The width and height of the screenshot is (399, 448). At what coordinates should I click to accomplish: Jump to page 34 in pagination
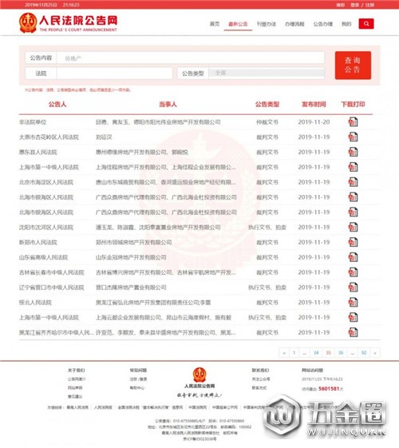tap(316, 353)
